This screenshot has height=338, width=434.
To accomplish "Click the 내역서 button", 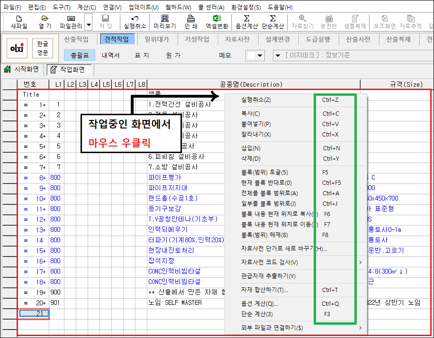I will [x=111, y=55].
